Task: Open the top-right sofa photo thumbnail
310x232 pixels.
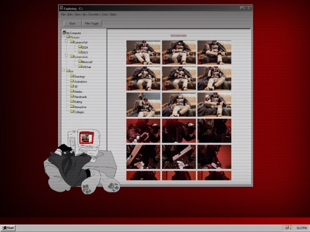Action: coord(214,53)
